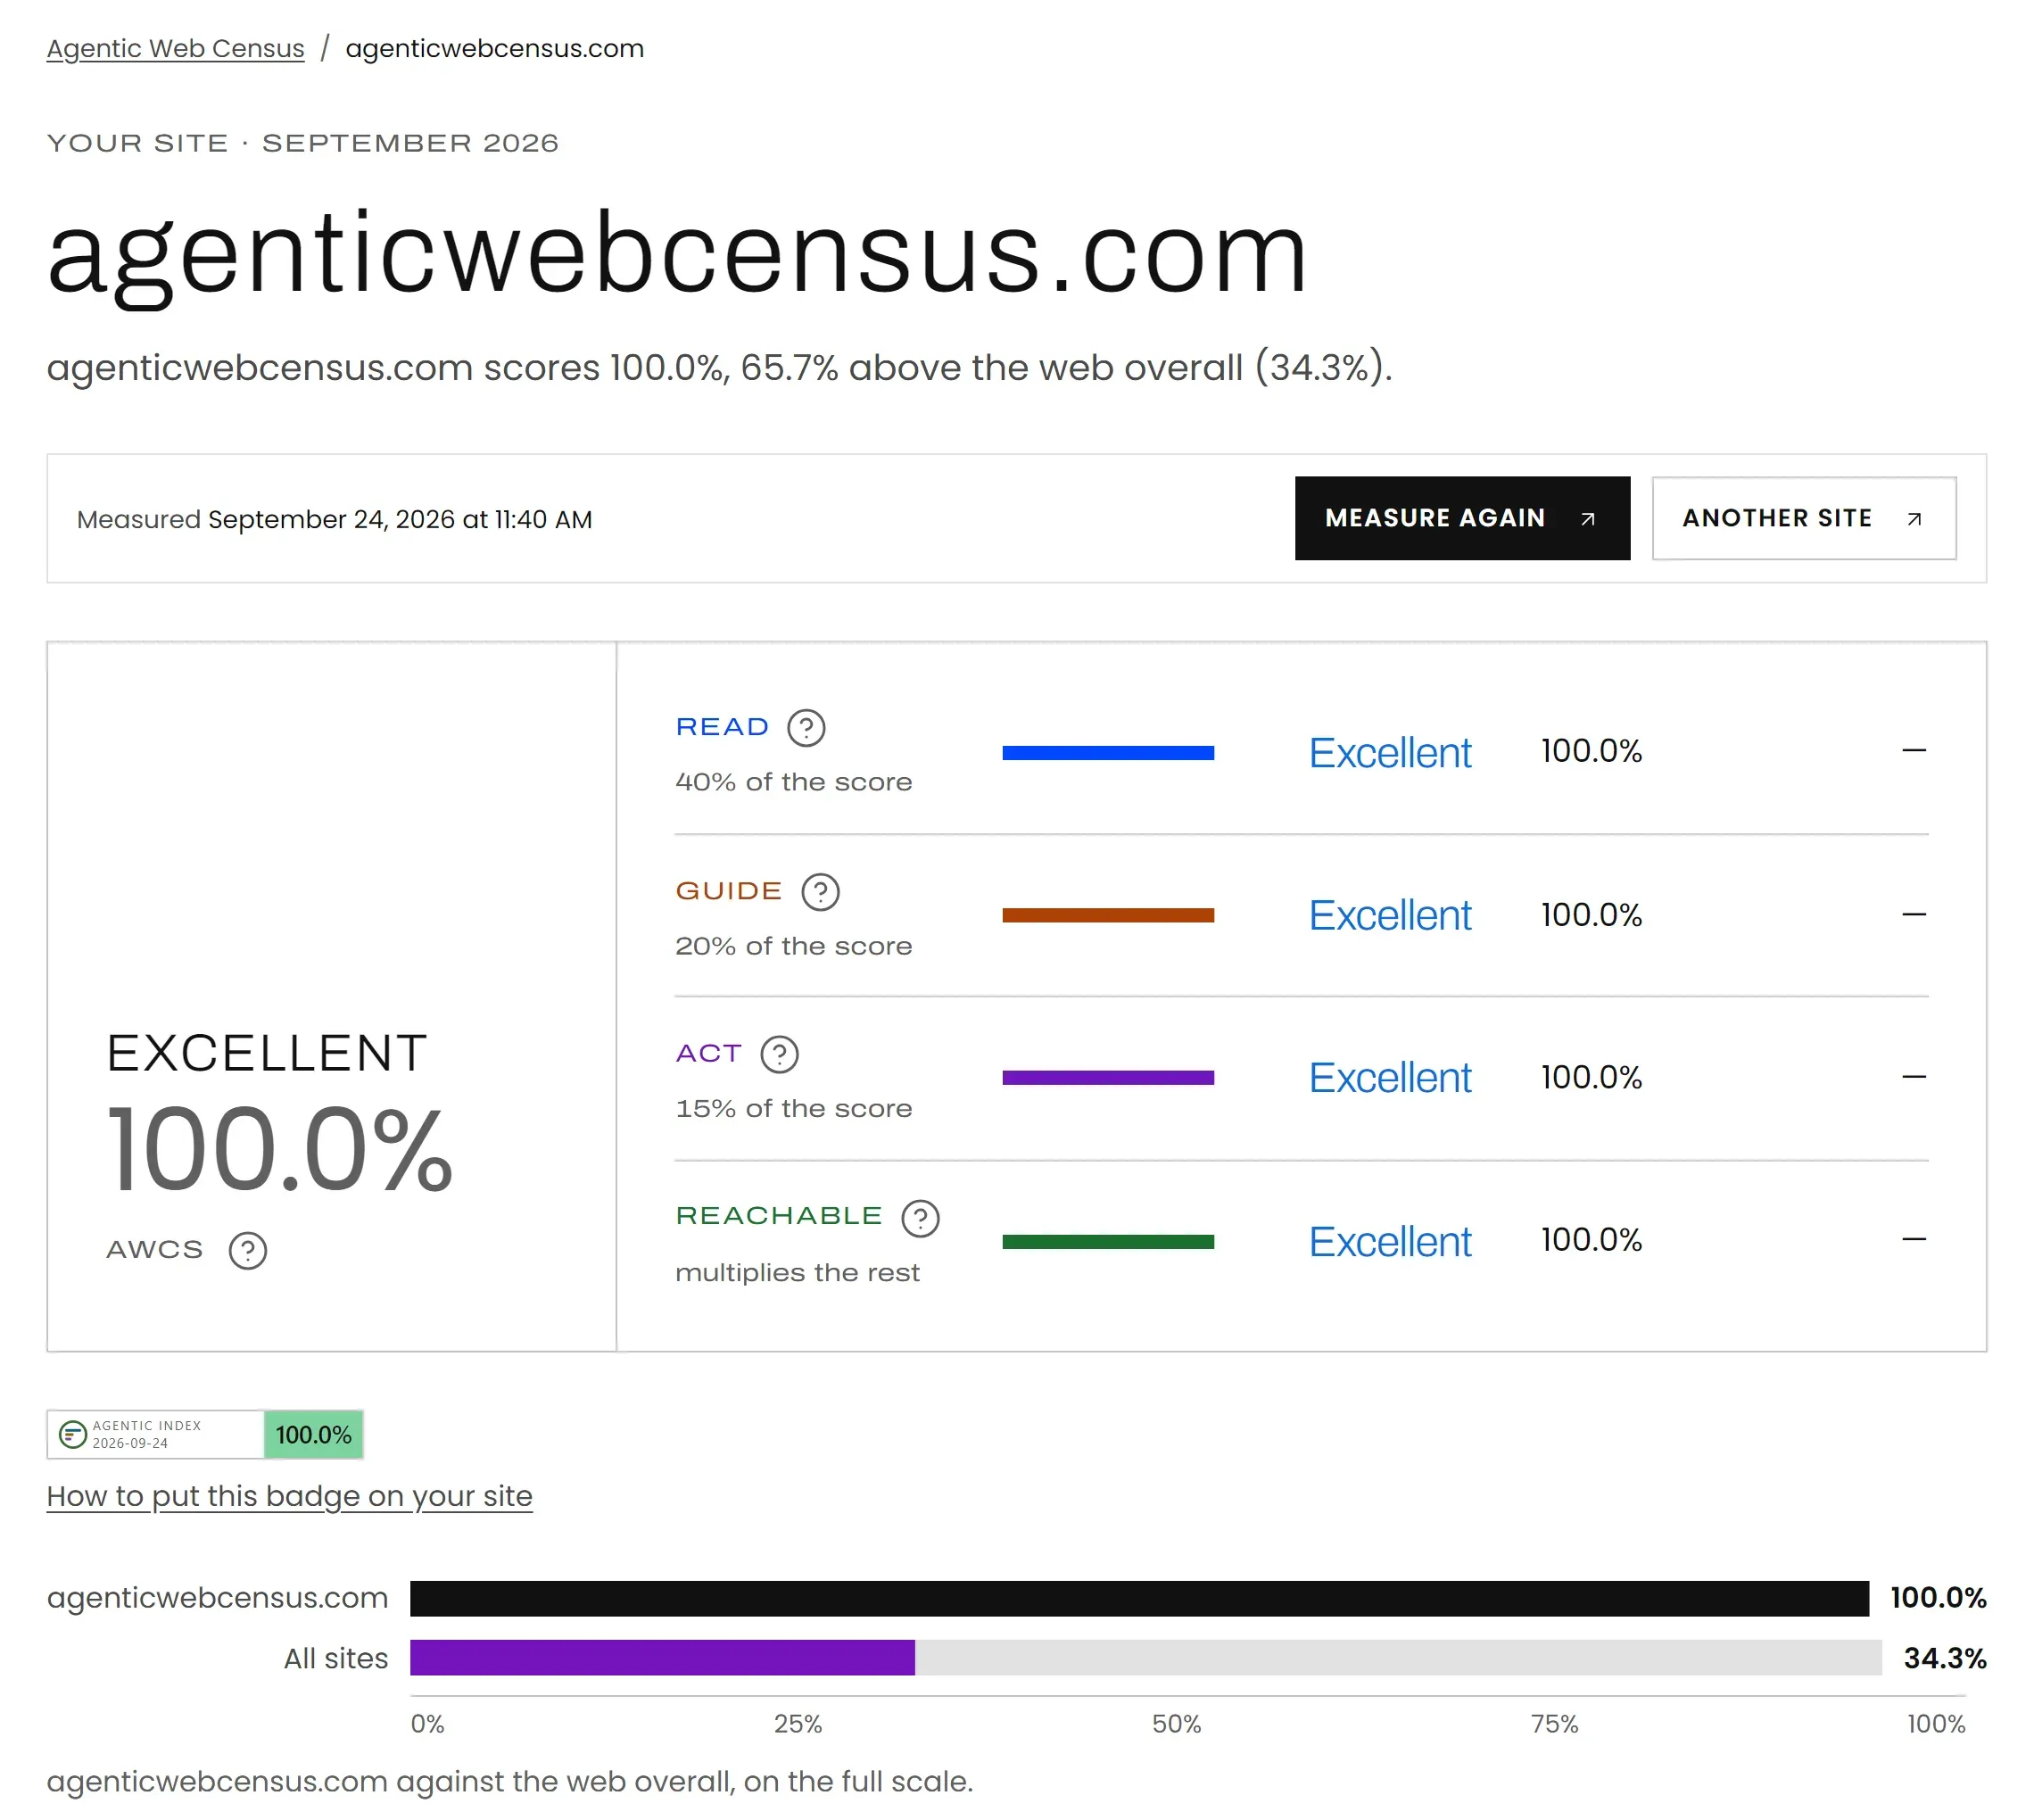Click the ACT category label
The image size is (2034, 1820).
708,1053
